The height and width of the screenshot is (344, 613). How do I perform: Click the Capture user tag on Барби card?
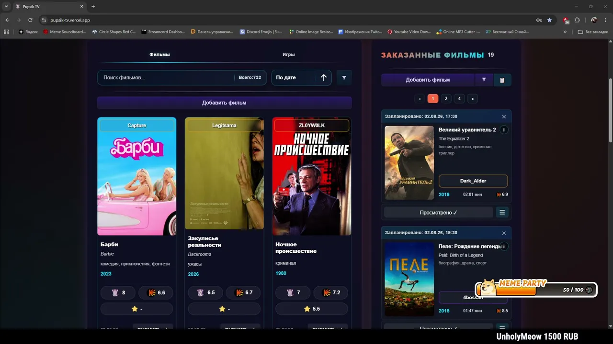[137, 125]
